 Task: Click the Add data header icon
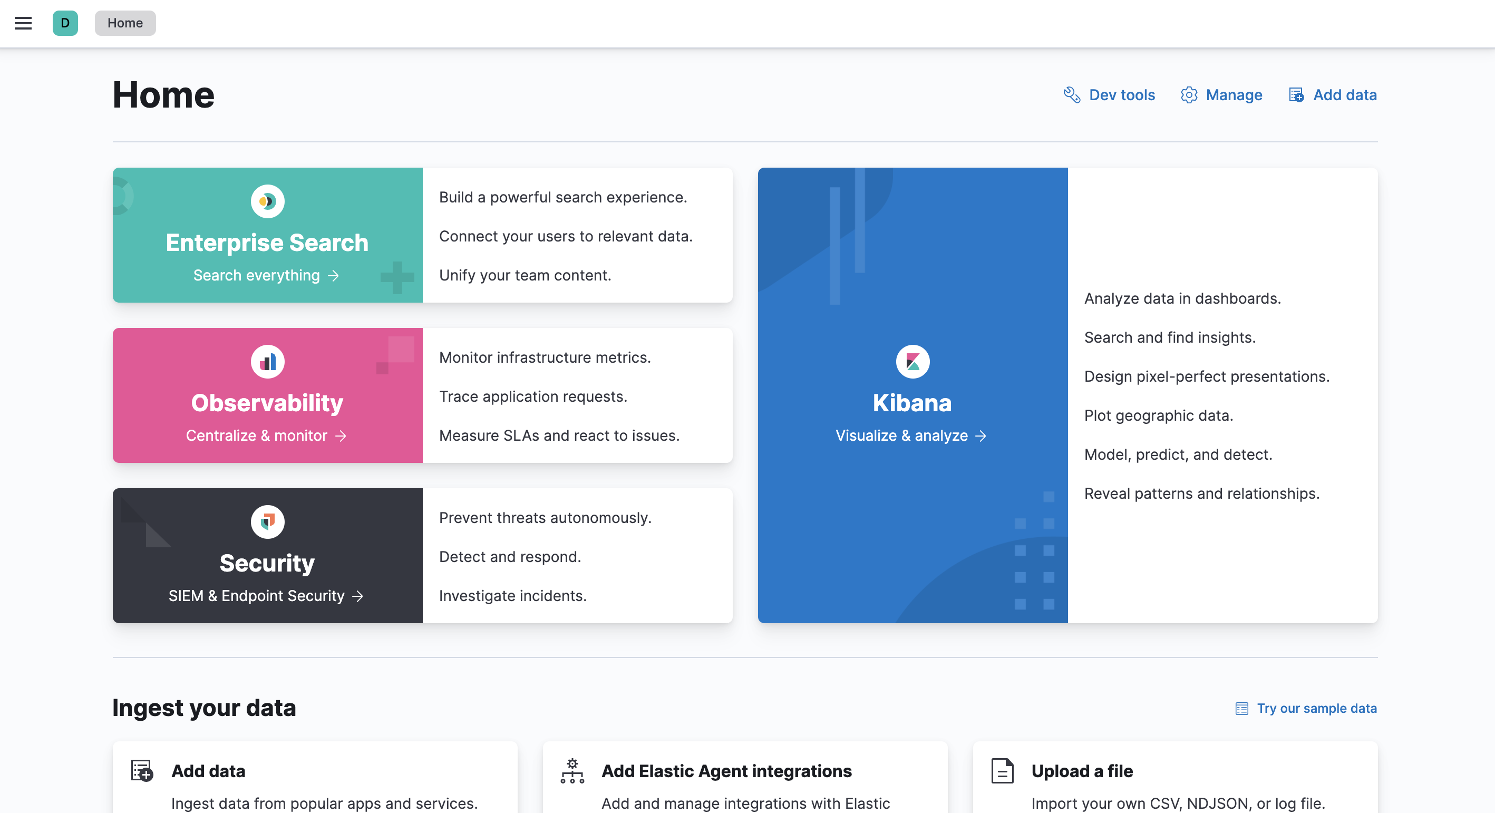pyautogui.click(x=1296, y=95)
